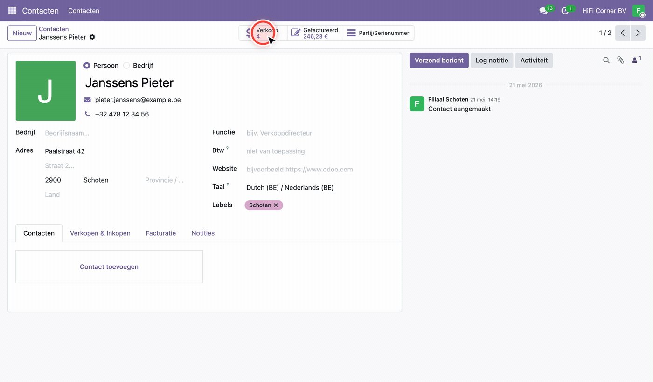Screen dimensions: 653x382
Task: Open the conversations chat icon with badge 13
Action: click(x=544, y=10)
